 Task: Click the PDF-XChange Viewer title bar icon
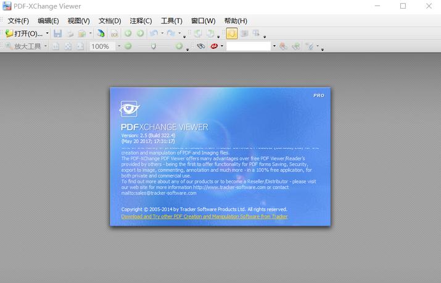(x=7, y=6)
